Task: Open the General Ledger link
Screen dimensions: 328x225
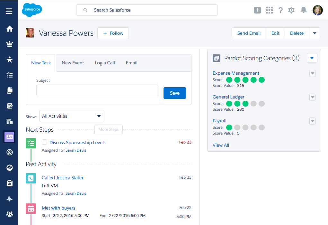Action: click(228, 97)
